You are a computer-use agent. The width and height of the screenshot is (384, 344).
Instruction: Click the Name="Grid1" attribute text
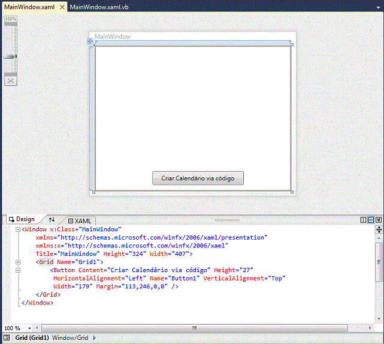tap(78, 262)
